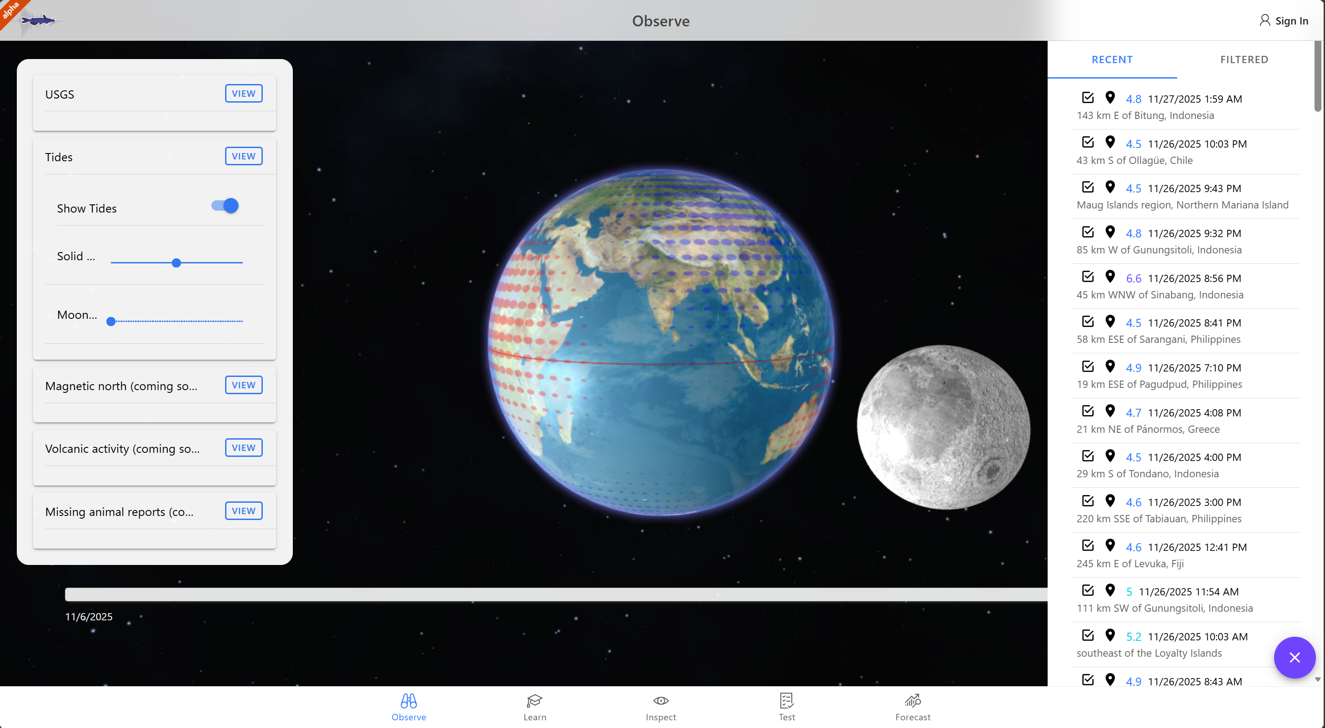The image size is (1325, 728).
Task: Disable the Show Tides toggle
Action: [224, 206]
